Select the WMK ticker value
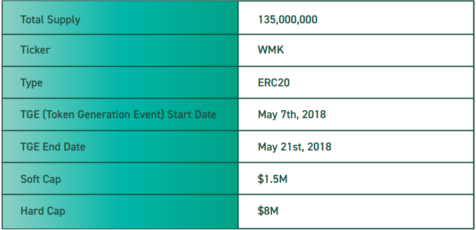Image resolution: width=476 pixels, height=230 pixels. [271, 50]
